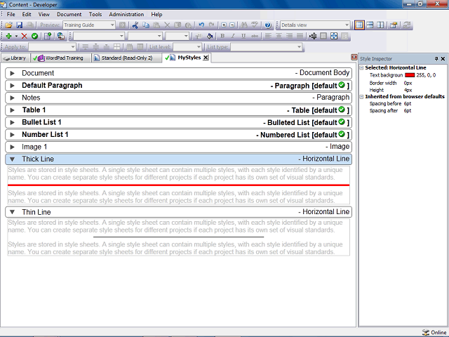Copy with the two-pages icon
The width and height of the screenshot is (449, 337).
point(146,25)
